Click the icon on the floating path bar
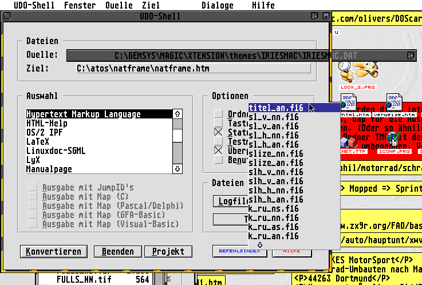The image size is (422, 285). [x=410, y=55]
